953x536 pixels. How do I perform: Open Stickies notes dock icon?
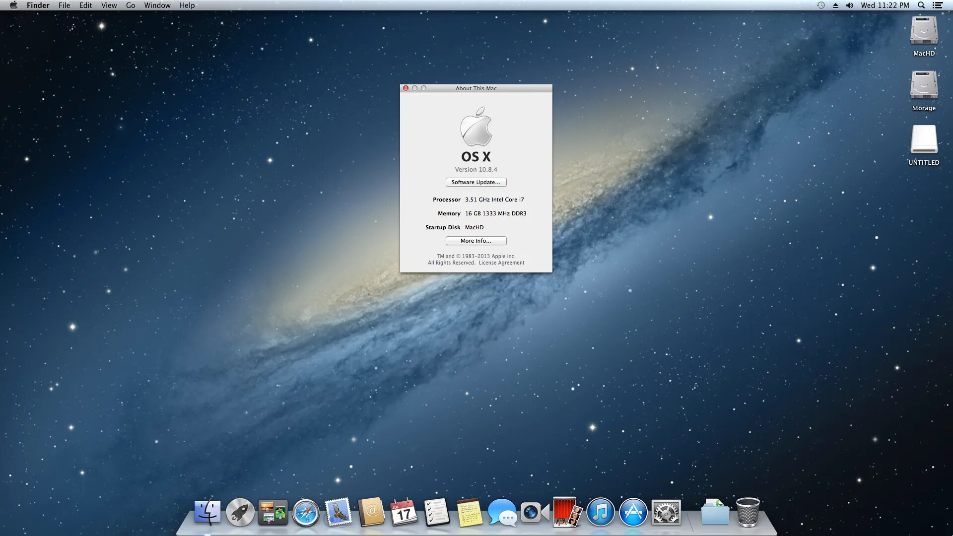(x=470, y=512)
